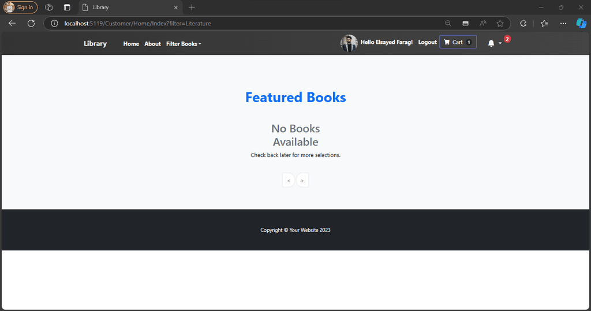This screenshot has height=311, width=591.
Task: Open site information icon in address bar
Action: pos(54,24)
